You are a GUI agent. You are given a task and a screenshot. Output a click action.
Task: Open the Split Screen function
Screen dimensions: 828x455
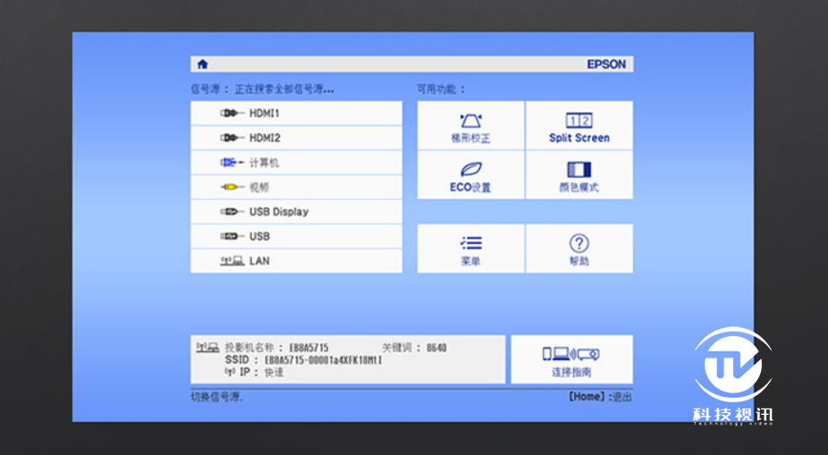click(579, 126)
